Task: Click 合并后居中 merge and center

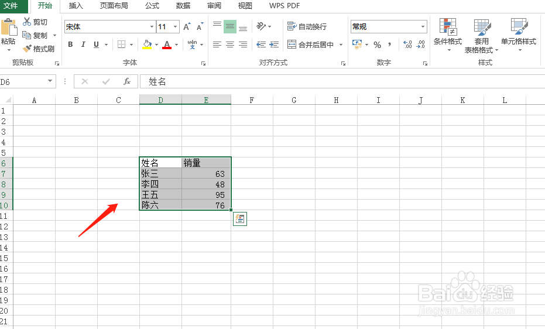Action: (x=310, y=44)
